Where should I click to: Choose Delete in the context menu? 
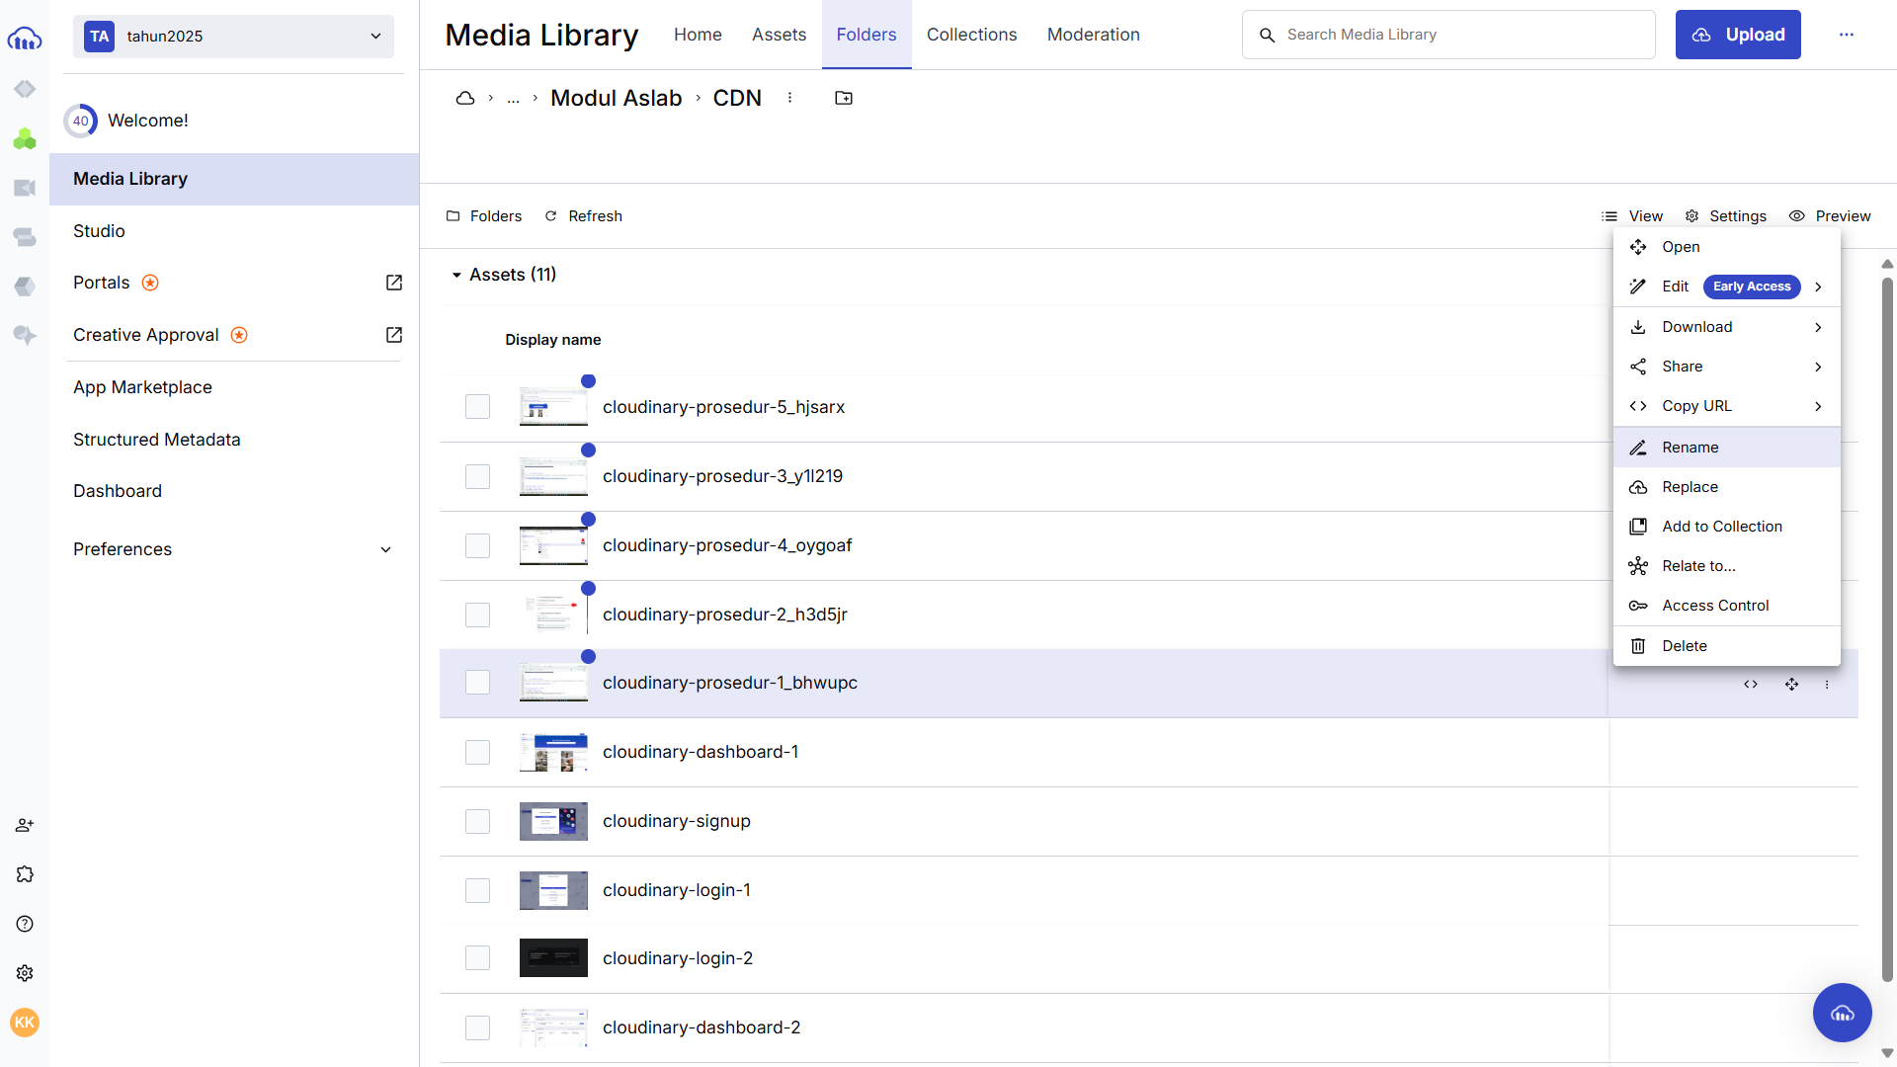pos(1726,646)
